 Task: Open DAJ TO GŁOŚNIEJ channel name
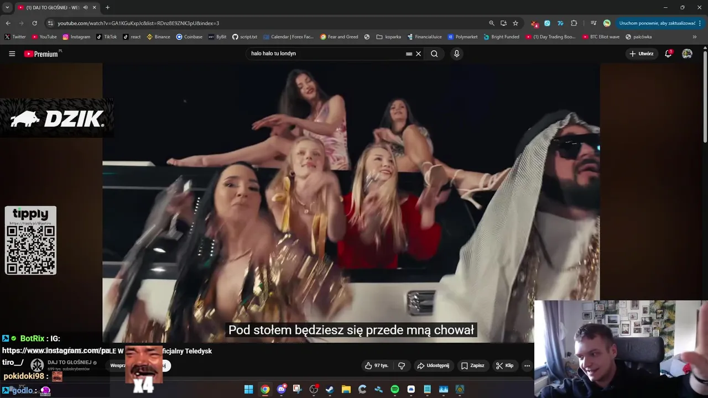pyautogui.click(x=70, y=363)
